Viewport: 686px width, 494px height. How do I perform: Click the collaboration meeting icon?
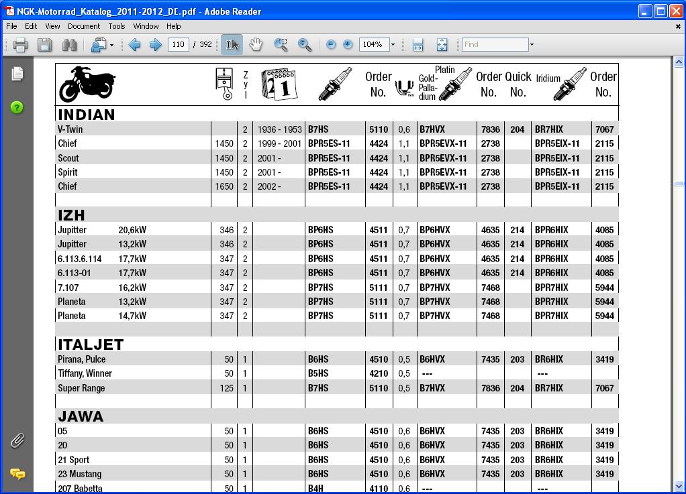99,44
